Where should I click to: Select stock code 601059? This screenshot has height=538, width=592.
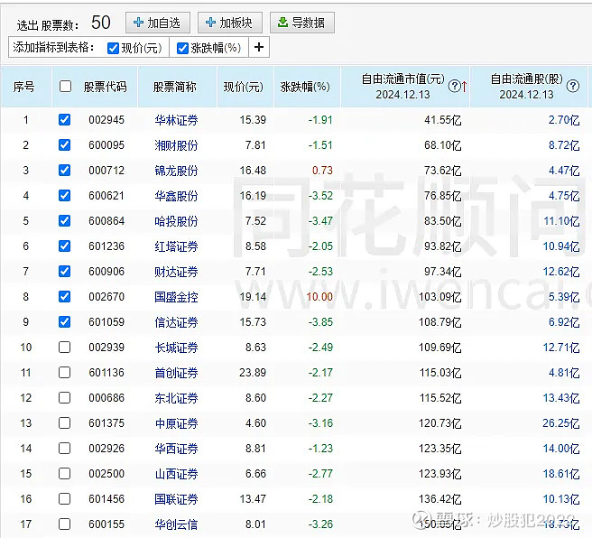(x=106, y=321)
